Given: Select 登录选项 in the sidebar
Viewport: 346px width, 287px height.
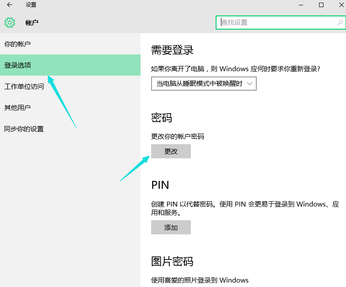Looking at the screenshot, I should [x=18, y=65].
